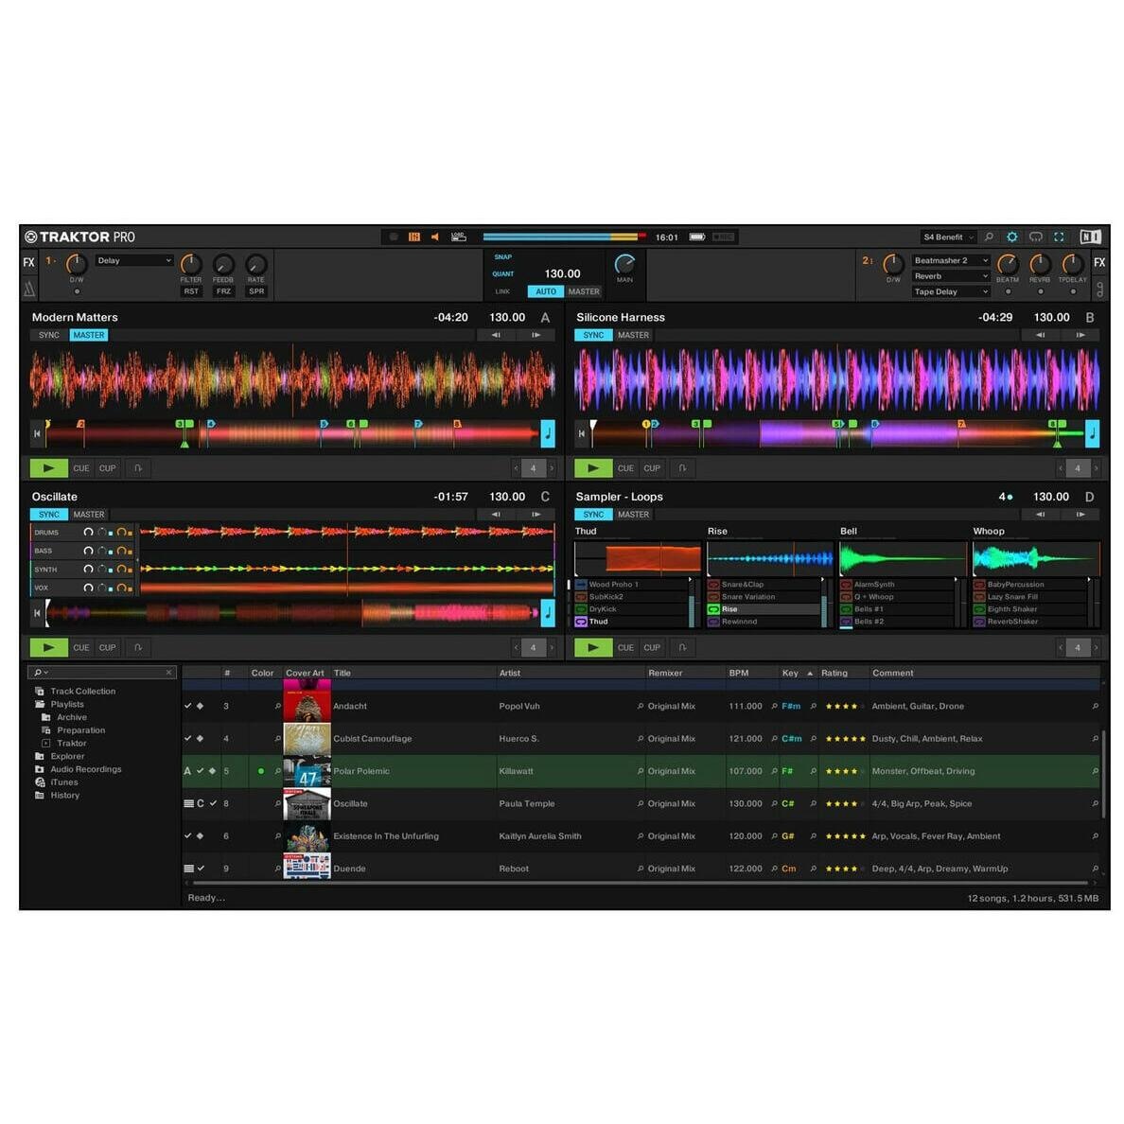
Task: Select the Preparation playlist
Action: pyautogui.click(x=81, y=729)
